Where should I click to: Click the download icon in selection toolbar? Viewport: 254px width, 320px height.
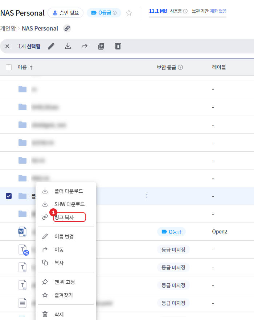tap(68, 46)
